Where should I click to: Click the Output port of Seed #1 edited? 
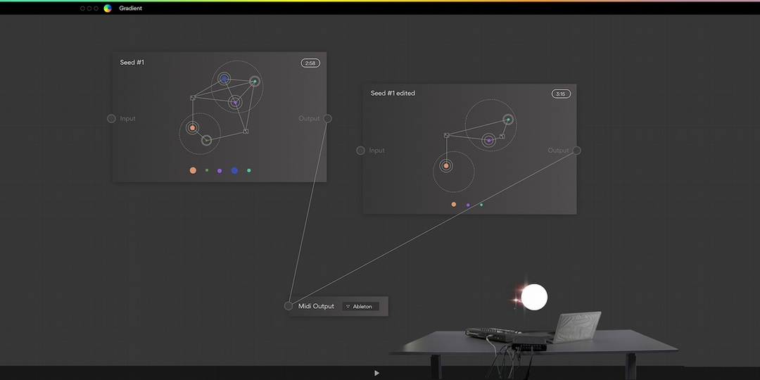click(x=576, y=150)
